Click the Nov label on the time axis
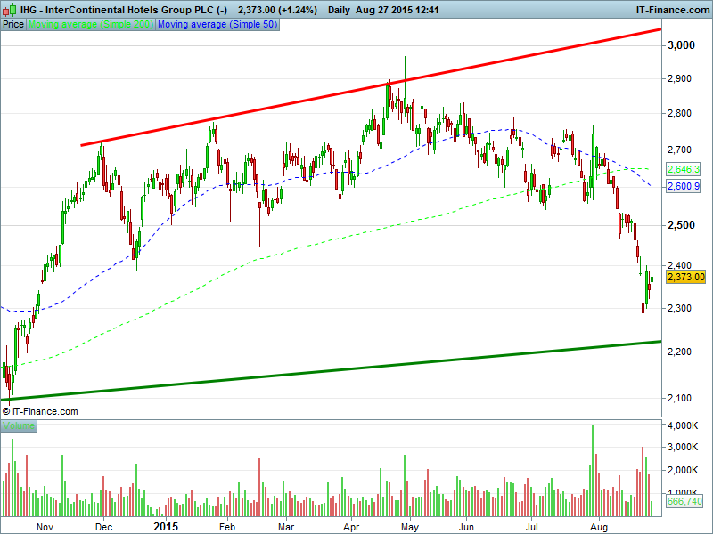The width and height of the screenshot is (713, 534). coord(45,527)
